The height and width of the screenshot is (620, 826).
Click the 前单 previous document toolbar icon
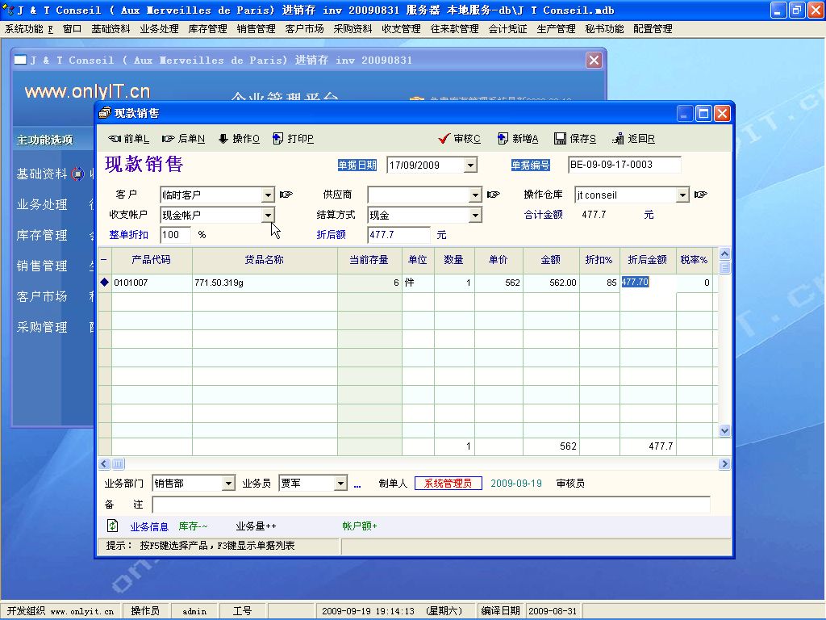click(x=115, y=139)
